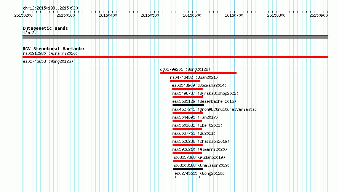Viewport: 339px width, 192px height.
Task: Open variant nsv6037763 (Wu2021) label
Action: coord(194,133)
